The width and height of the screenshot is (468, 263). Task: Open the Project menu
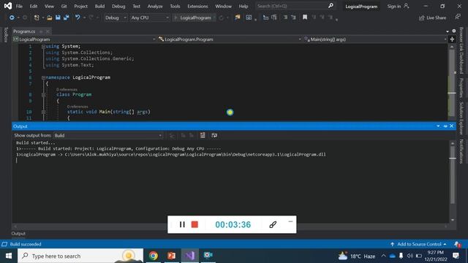[81, 6]
